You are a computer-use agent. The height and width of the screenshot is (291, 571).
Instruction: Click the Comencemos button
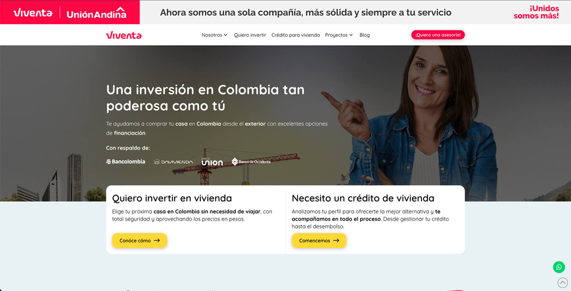319,241
